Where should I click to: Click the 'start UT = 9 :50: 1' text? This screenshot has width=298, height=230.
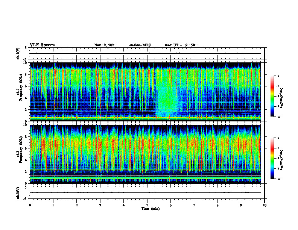click(x=182, y=45)
